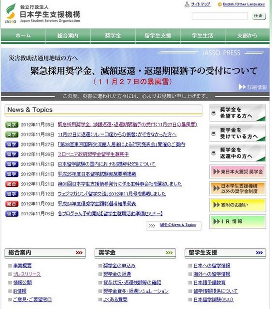Click the >>> arrows next to past News

(152, 226)
